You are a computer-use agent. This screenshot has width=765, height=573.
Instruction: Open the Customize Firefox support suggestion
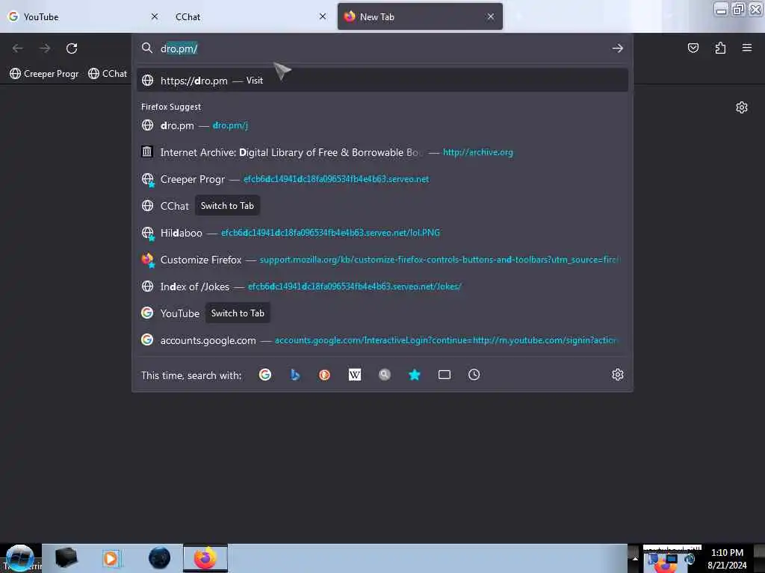click(382, 259)
